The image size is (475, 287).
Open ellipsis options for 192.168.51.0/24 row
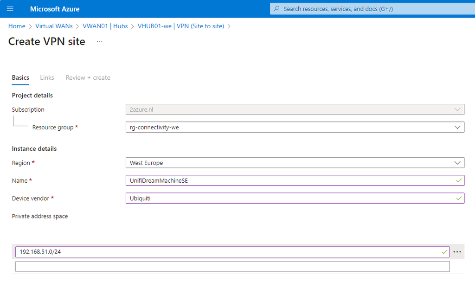click(457, 252)
